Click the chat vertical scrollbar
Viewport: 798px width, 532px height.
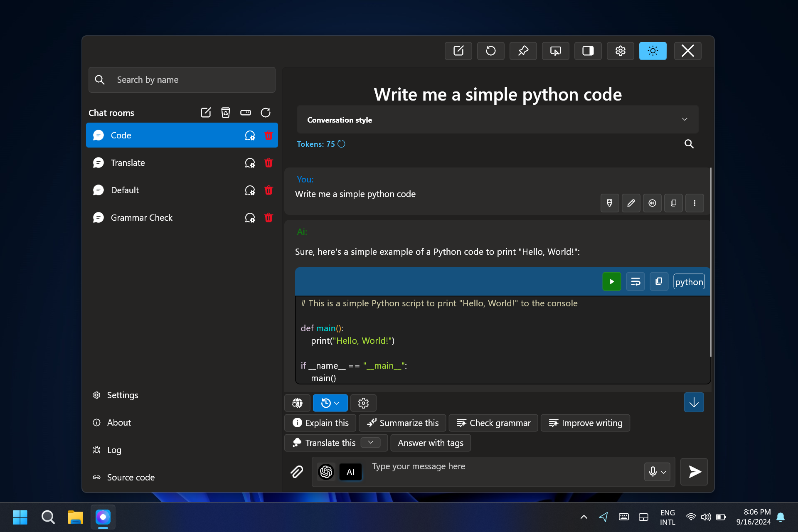tap(711, 262)
